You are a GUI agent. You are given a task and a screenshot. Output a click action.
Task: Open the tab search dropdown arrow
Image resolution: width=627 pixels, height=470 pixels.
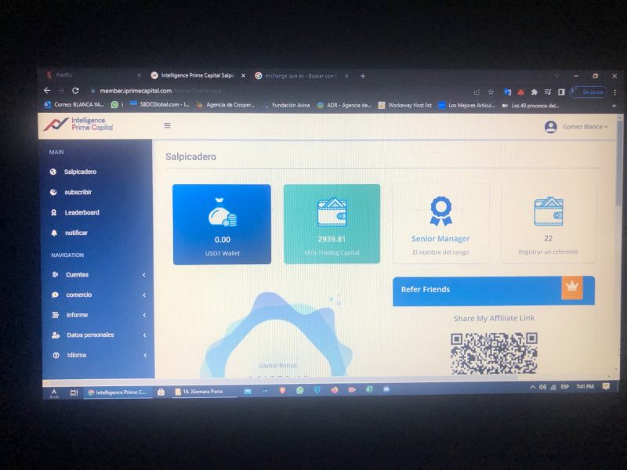[556, 76]
